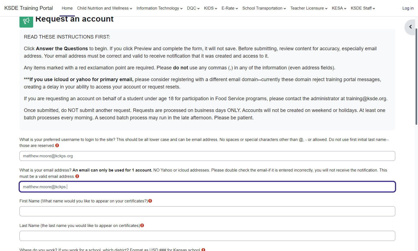Screen dimensions: 418x251
Task: Go to the Home tab
Action: [x=67, y=8]
